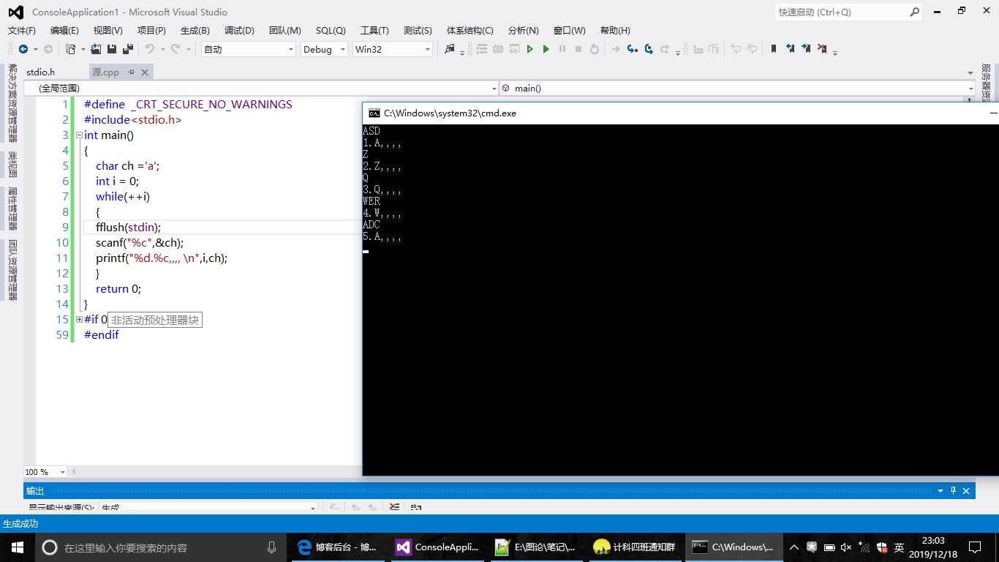Image resolution: width=999 pixels, height=562 pixels.
Task: Click the Undo arrow icon
Action: click(x=149, y=49)
